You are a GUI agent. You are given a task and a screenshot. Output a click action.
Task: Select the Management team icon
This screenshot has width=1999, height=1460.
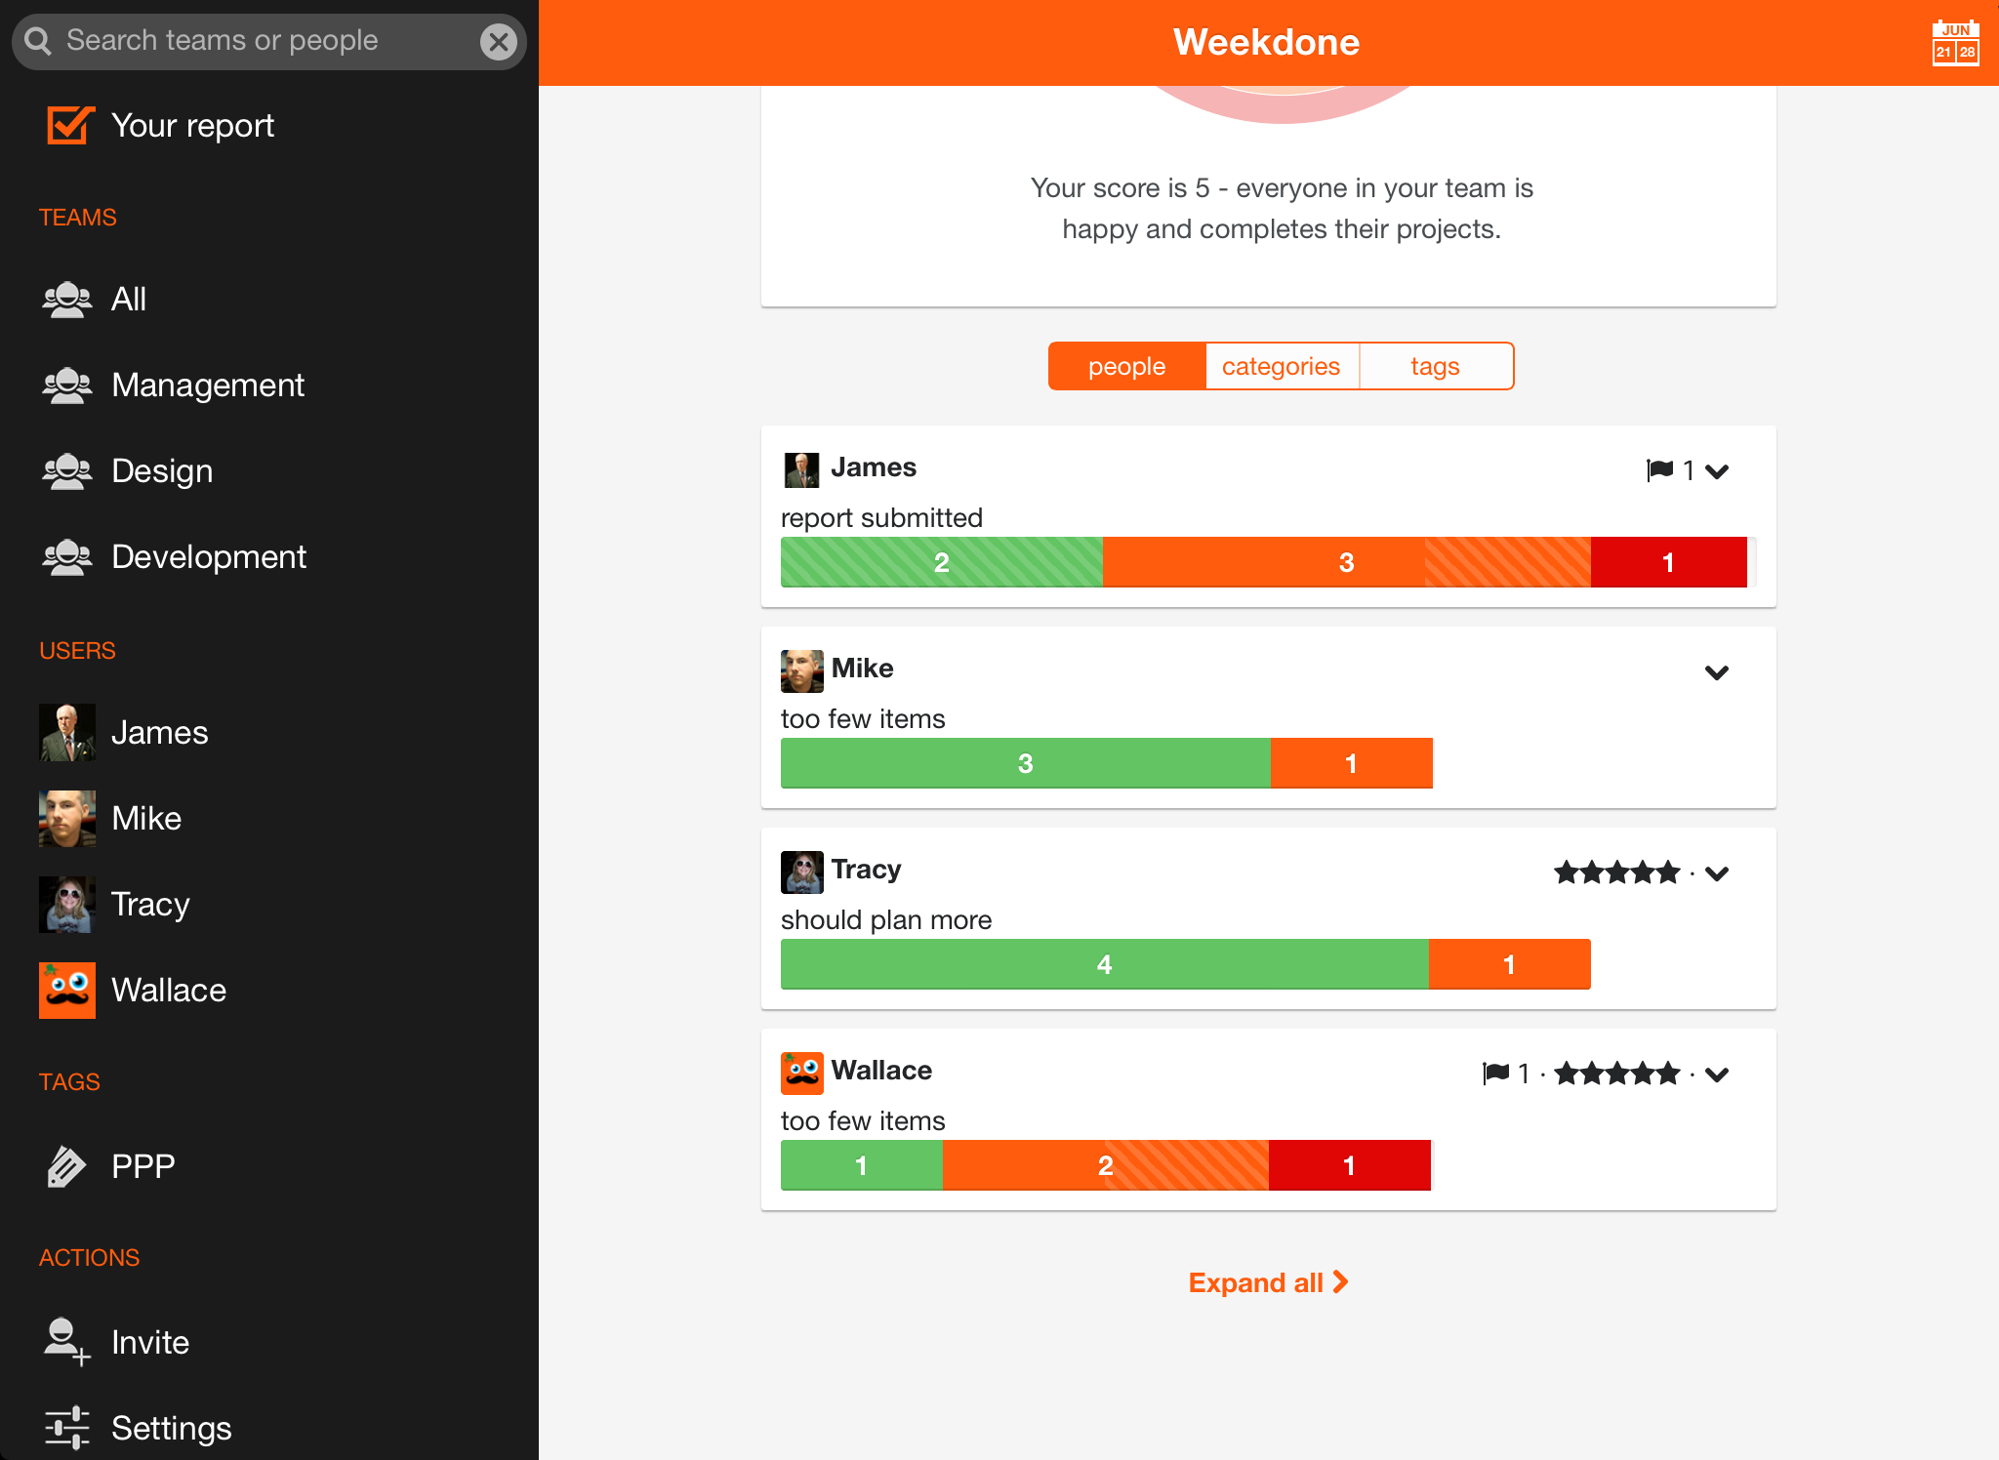tap(66, 384)
